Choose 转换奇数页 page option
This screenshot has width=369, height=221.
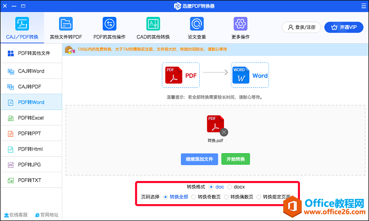pyautogui.click(x=195, y=197)
